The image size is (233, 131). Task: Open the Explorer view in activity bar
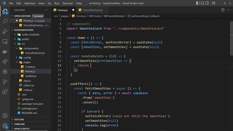click(5, 11)
